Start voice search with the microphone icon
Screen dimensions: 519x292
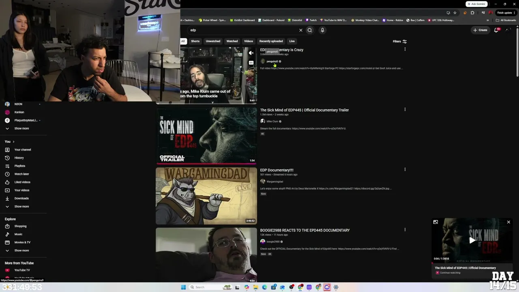pos(322,30)
